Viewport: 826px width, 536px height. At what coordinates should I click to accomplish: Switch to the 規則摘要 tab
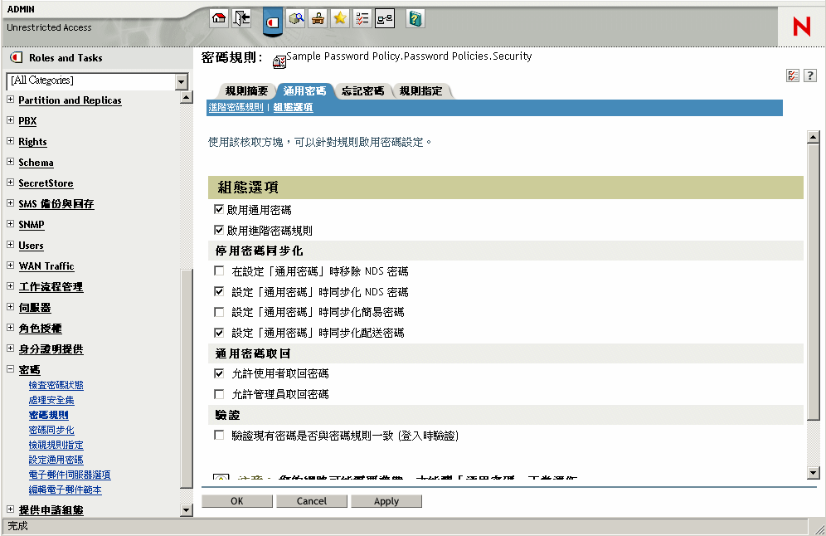tap(246, 91)
